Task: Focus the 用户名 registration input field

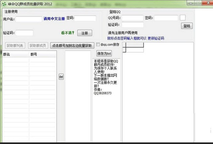Action: coord(29,19)
